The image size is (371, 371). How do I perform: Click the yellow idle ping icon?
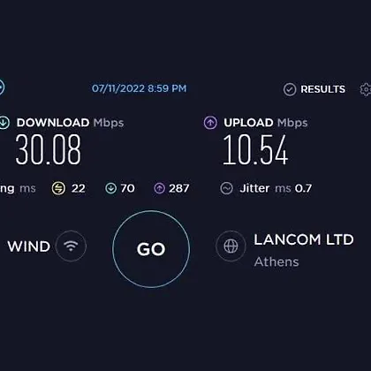pos(58,188)
